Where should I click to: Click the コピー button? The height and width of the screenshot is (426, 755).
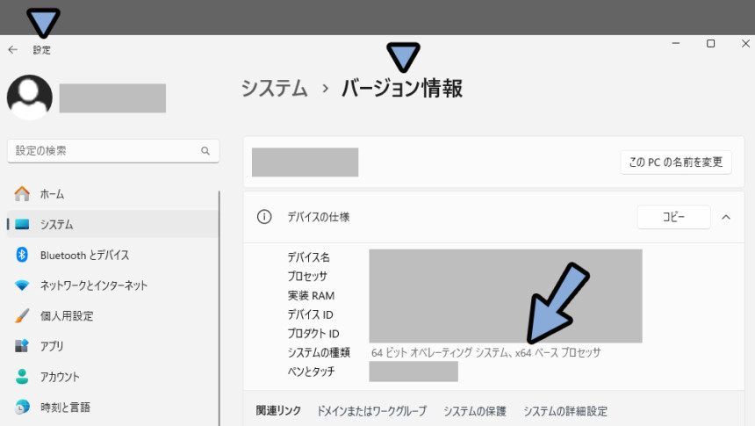click(x=673, y=217)
